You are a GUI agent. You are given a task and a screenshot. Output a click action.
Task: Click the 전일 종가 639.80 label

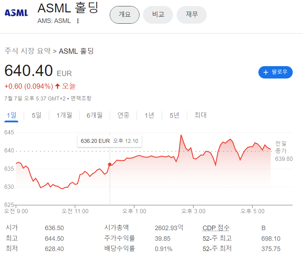284,151
